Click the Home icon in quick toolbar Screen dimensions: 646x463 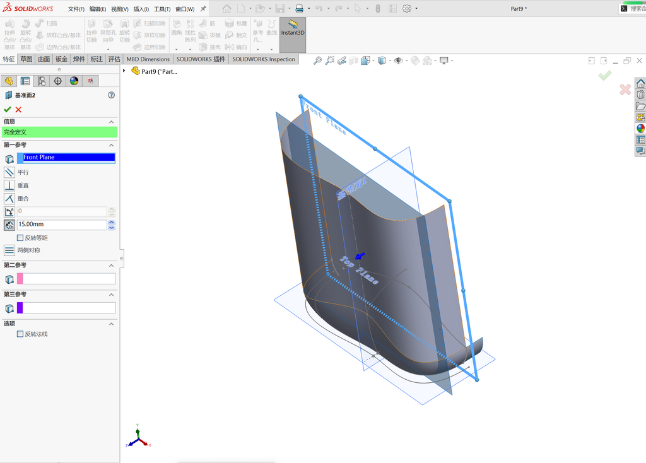pos(226,9)
